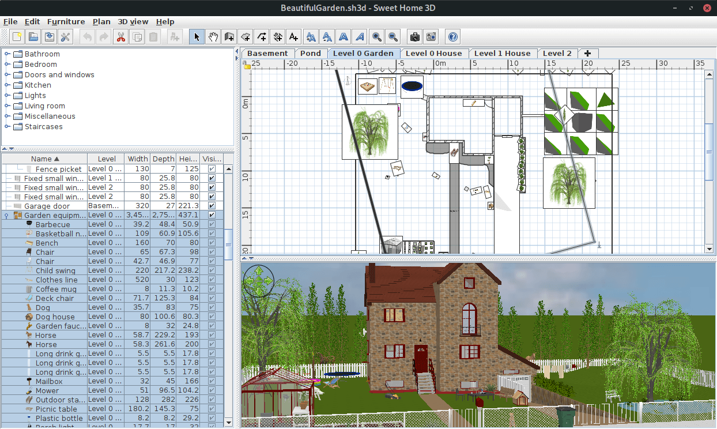717x429 pixels.
Task: Toggle italic text style icon
Action: [360, 37]
